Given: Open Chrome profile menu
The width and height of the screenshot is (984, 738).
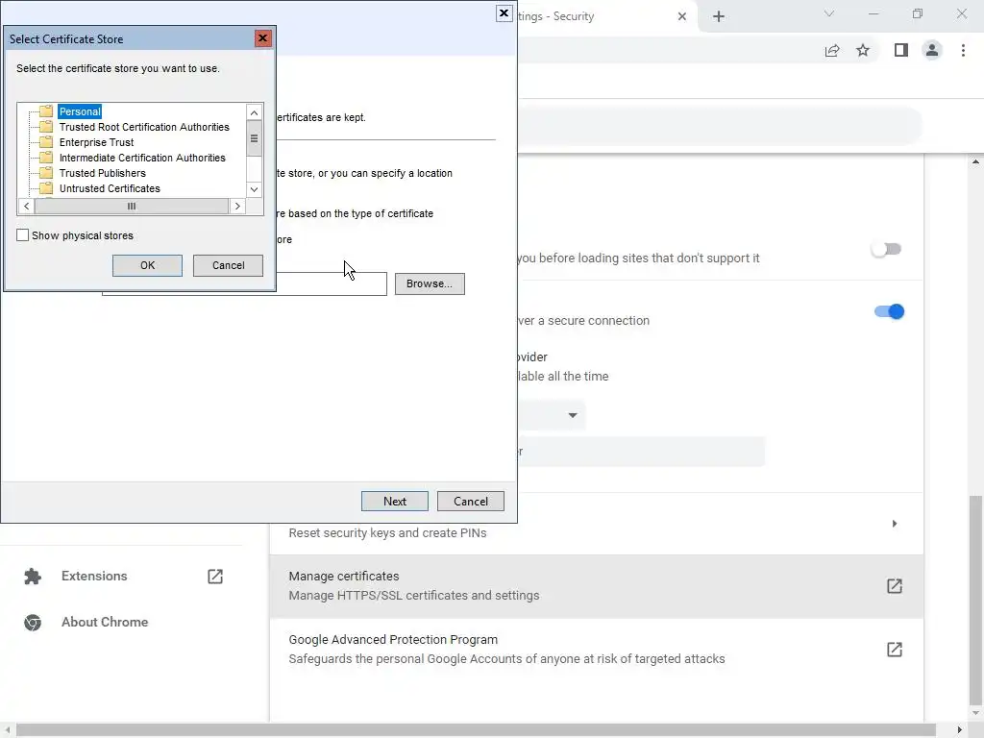Looking at the screenshot, I should [932, 50].
